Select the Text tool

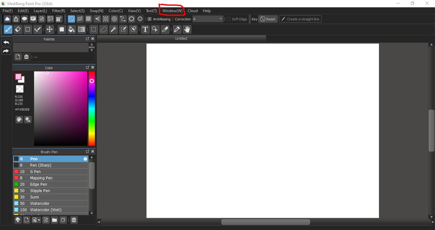point(145,29)
